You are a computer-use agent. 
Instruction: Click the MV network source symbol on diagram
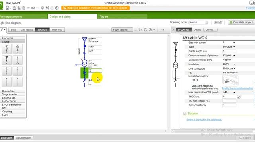84,39
